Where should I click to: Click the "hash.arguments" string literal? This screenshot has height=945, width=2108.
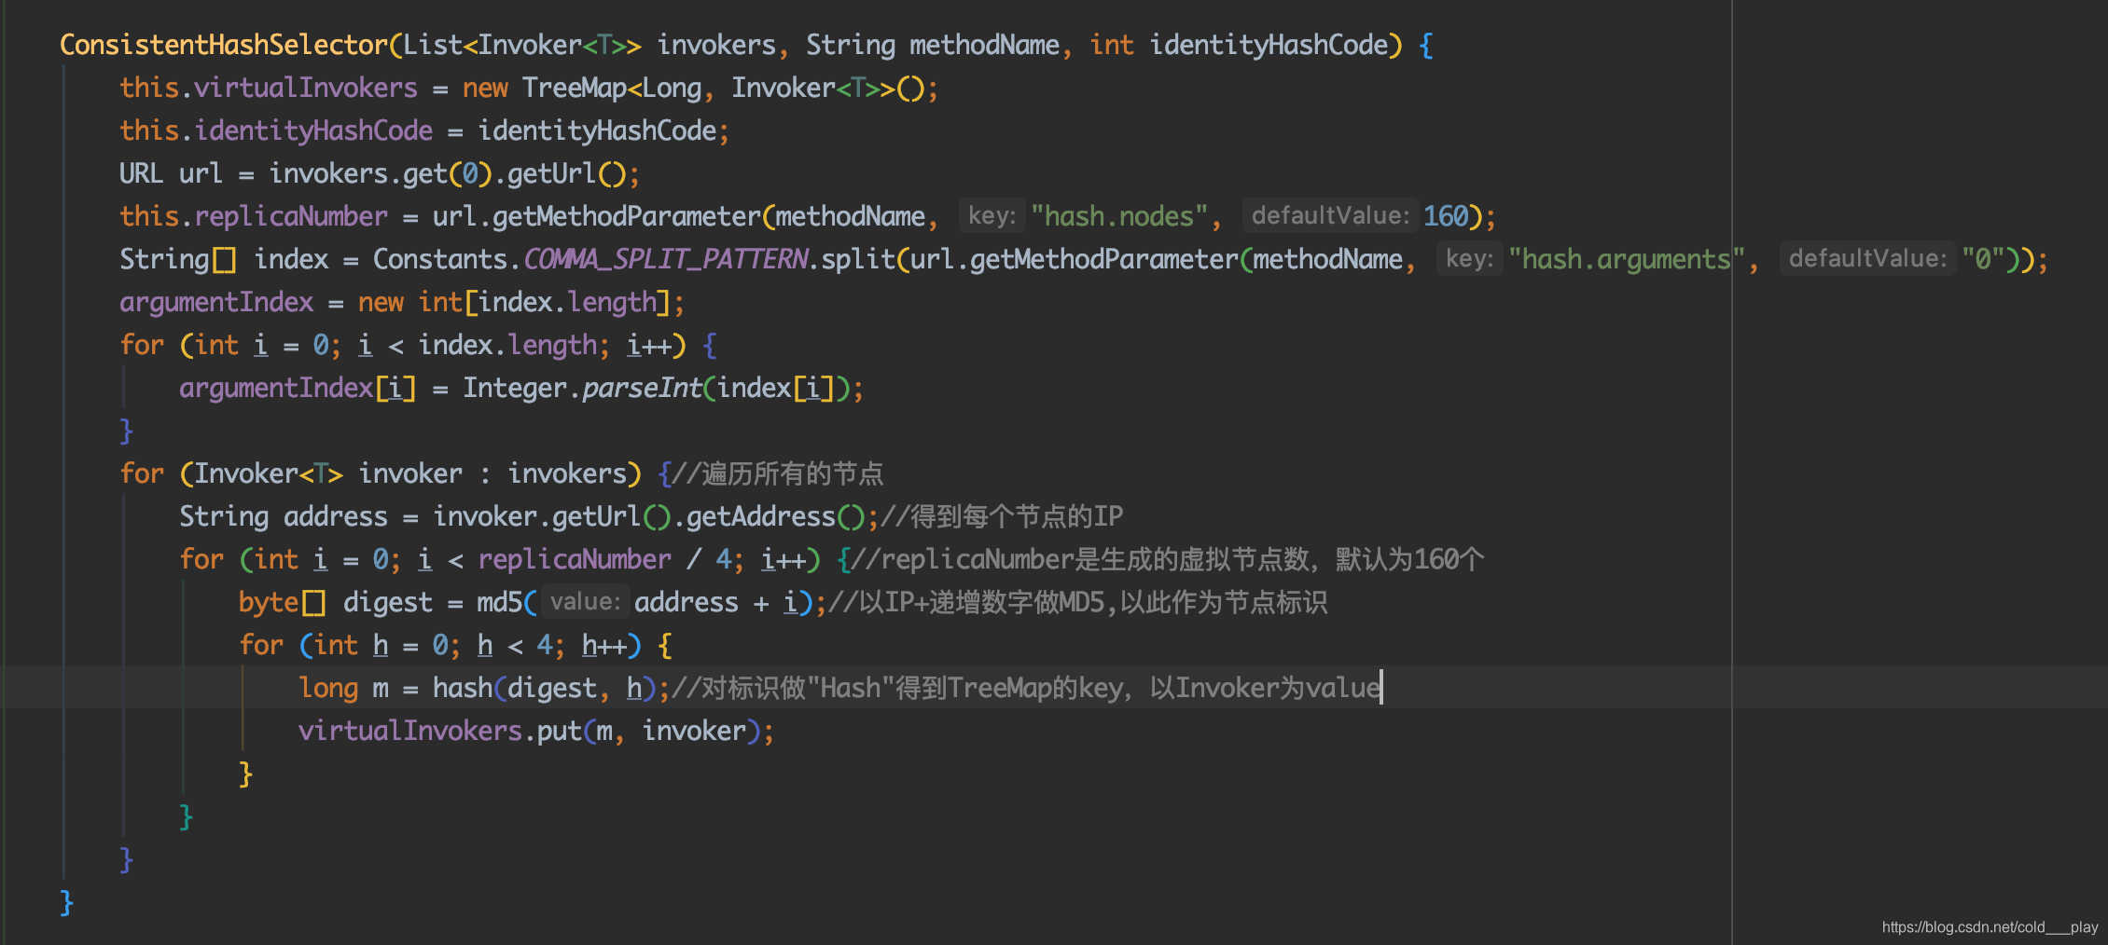coord(1627,259)
